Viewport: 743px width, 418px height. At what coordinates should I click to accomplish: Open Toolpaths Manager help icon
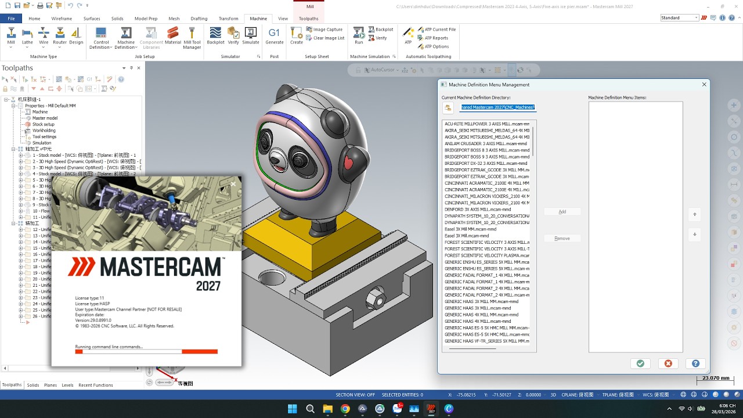[x=121, y=80]
